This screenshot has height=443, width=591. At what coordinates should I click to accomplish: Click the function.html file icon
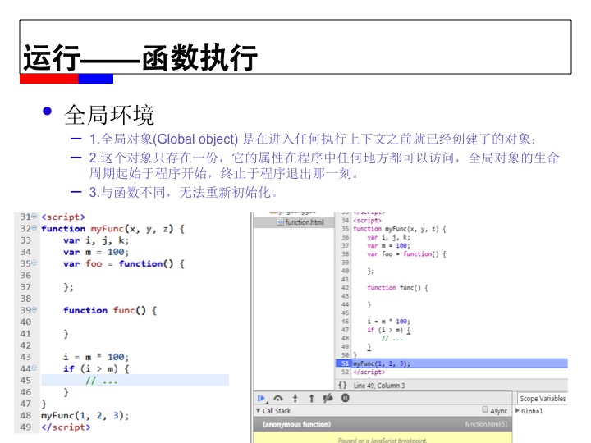(280, 221)
